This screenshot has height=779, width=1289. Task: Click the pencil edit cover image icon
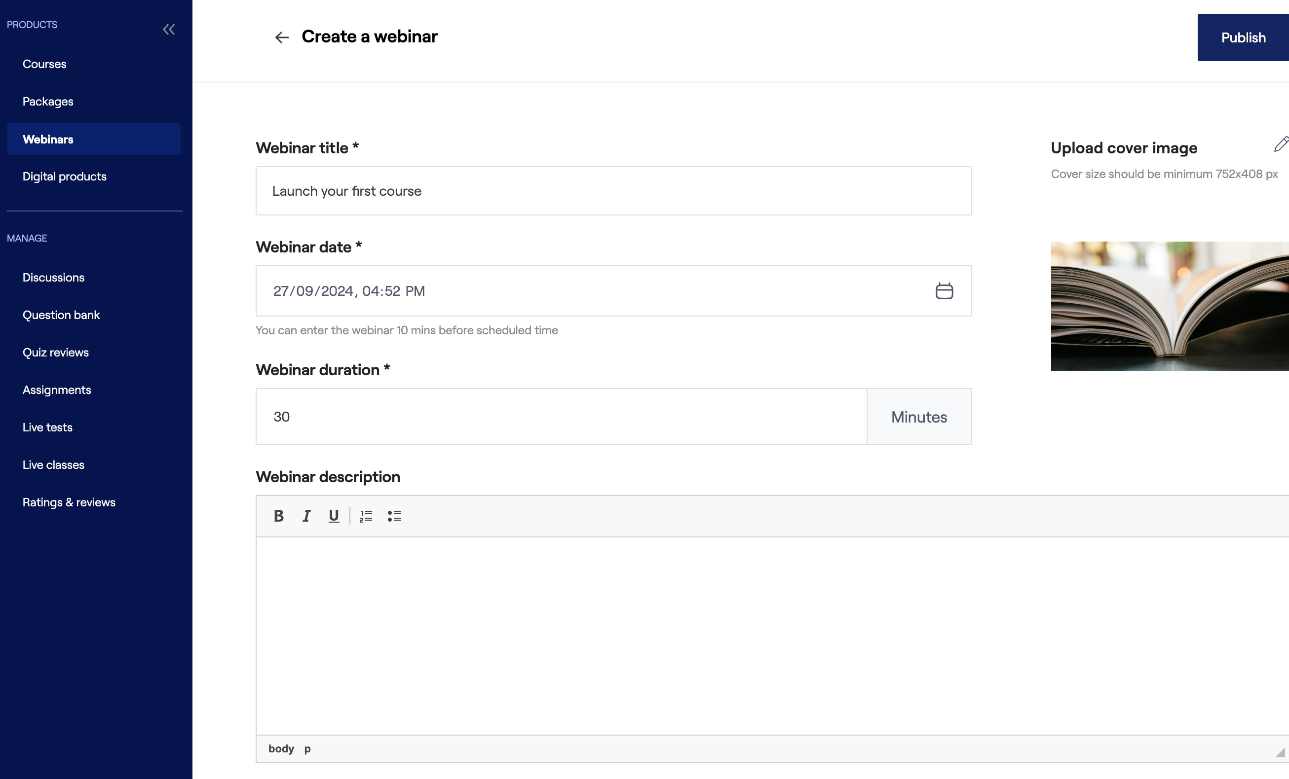pyautogui.click(x=1280, y=144)
